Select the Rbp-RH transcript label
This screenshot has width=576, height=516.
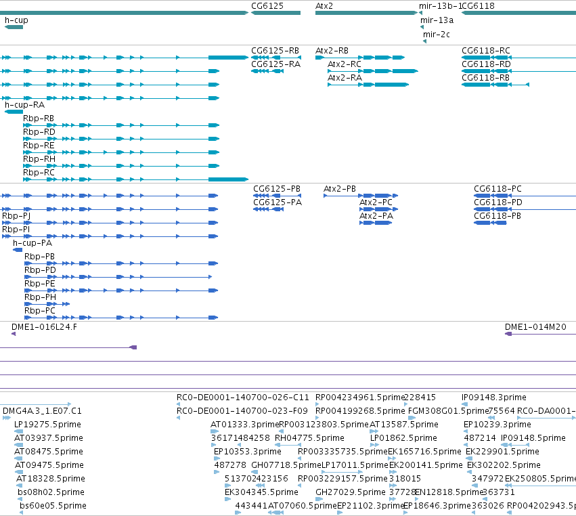pos(39,160)
